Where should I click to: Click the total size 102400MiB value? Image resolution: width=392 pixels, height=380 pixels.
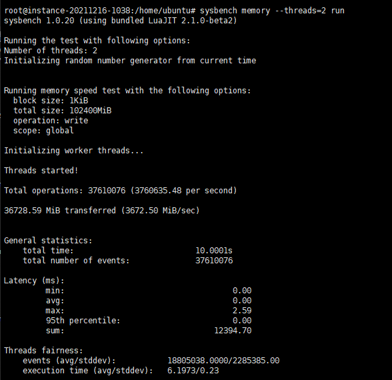[x=90, y=111]
